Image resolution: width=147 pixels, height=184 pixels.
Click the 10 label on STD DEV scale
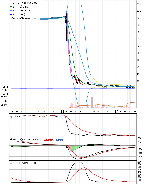[139, 180]
